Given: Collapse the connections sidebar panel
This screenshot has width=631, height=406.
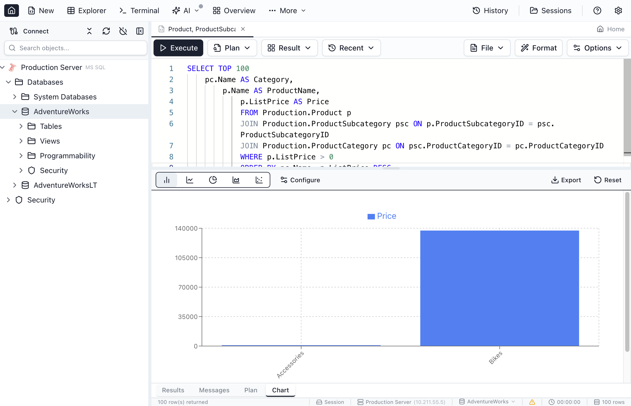Looking at the screenshot, I should tap(140, 31).
